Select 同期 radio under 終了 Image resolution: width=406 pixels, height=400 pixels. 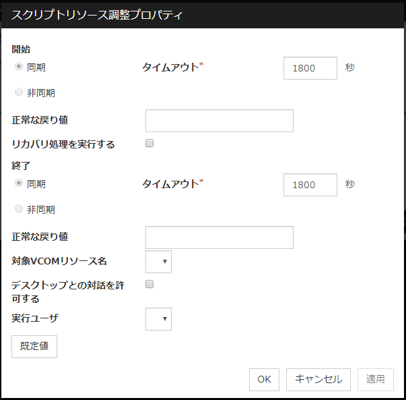(19, 183)
